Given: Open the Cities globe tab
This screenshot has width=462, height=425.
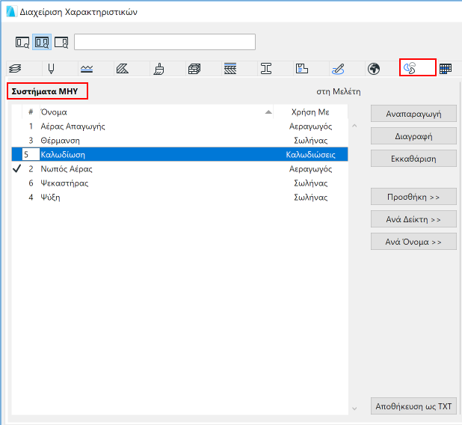Looking at the screenshot, I should tap(374, 69).
